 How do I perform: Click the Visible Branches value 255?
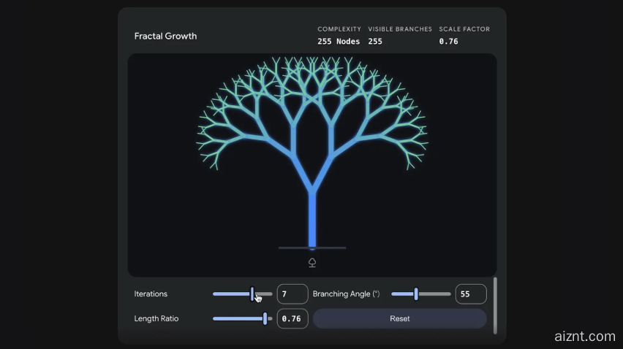(375, 42)
